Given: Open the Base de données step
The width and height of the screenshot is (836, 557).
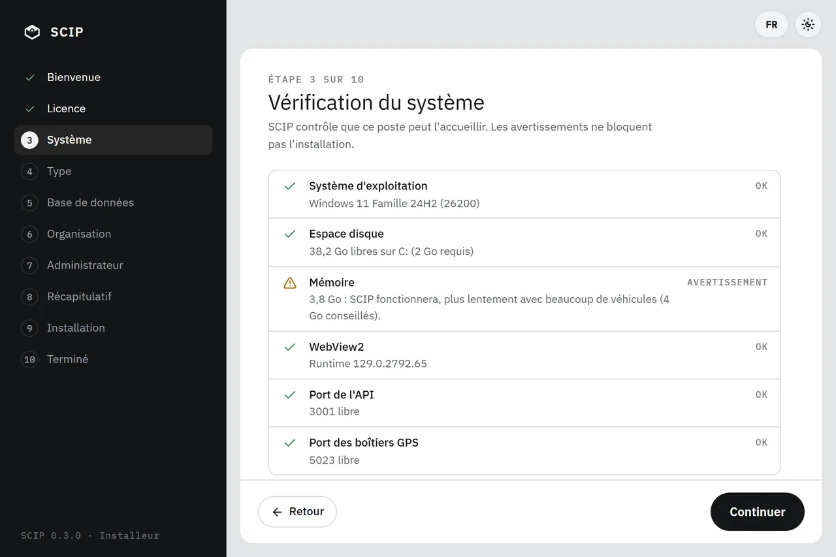Looking at the screenshot, I should pyautogui.click(x=113, y=202).
